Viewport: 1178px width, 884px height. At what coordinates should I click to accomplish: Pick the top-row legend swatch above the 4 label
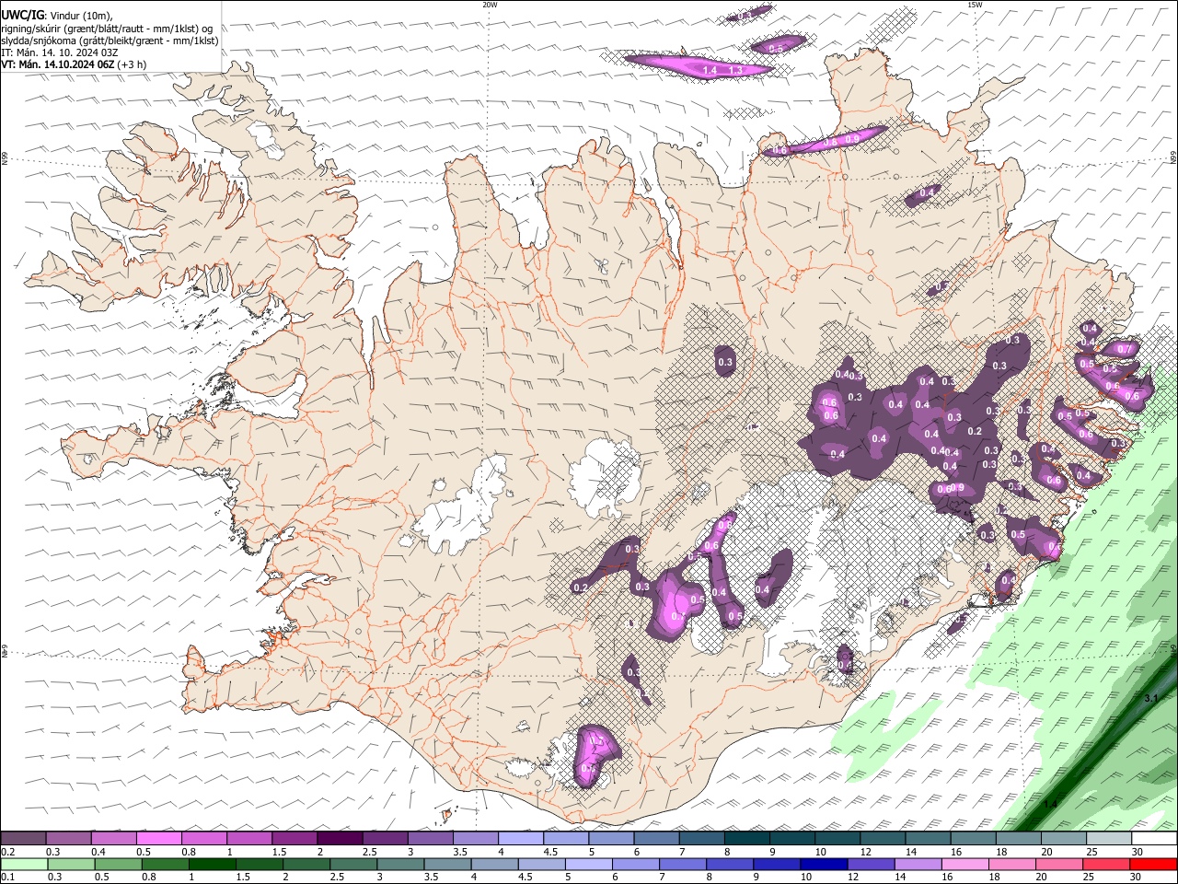521,839
